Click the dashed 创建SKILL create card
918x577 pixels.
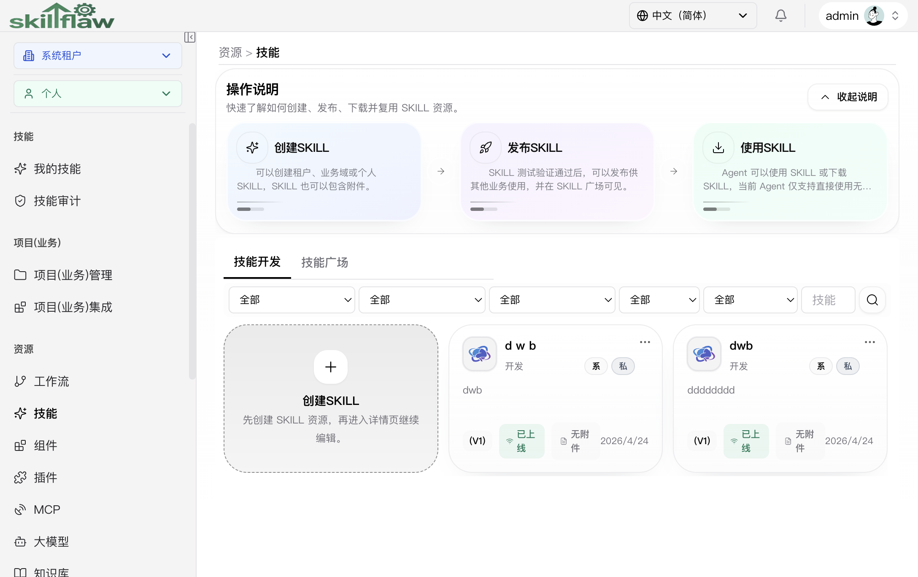click(331, 399)
